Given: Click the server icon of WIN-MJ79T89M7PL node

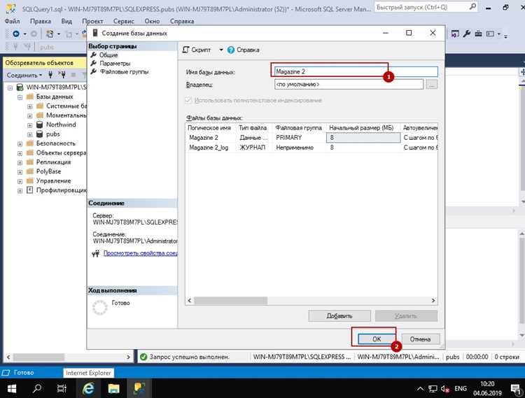Looking at the screenshot, I should (x=20, y=87).
